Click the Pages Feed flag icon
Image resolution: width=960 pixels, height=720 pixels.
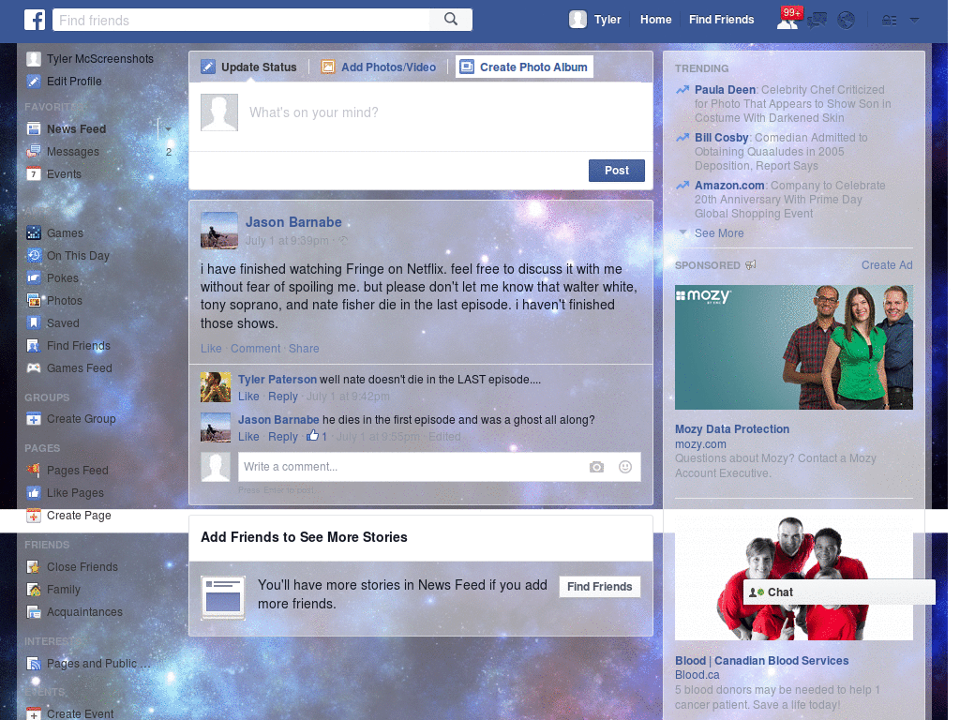[34, 471]
